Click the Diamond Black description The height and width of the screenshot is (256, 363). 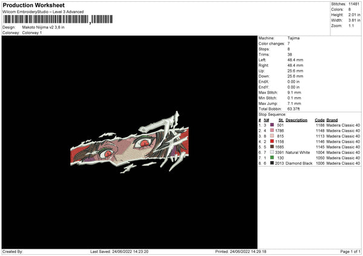(x=299, y=163)
